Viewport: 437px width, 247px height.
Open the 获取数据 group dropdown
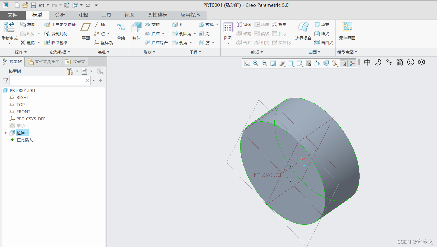tap(60, 52)
